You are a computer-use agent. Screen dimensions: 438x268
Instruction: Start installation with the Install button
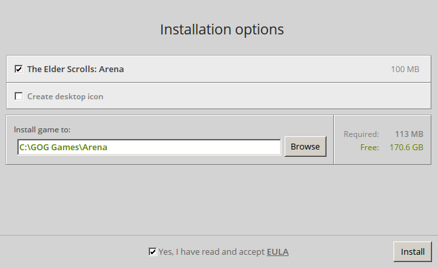tap(413, 252)
